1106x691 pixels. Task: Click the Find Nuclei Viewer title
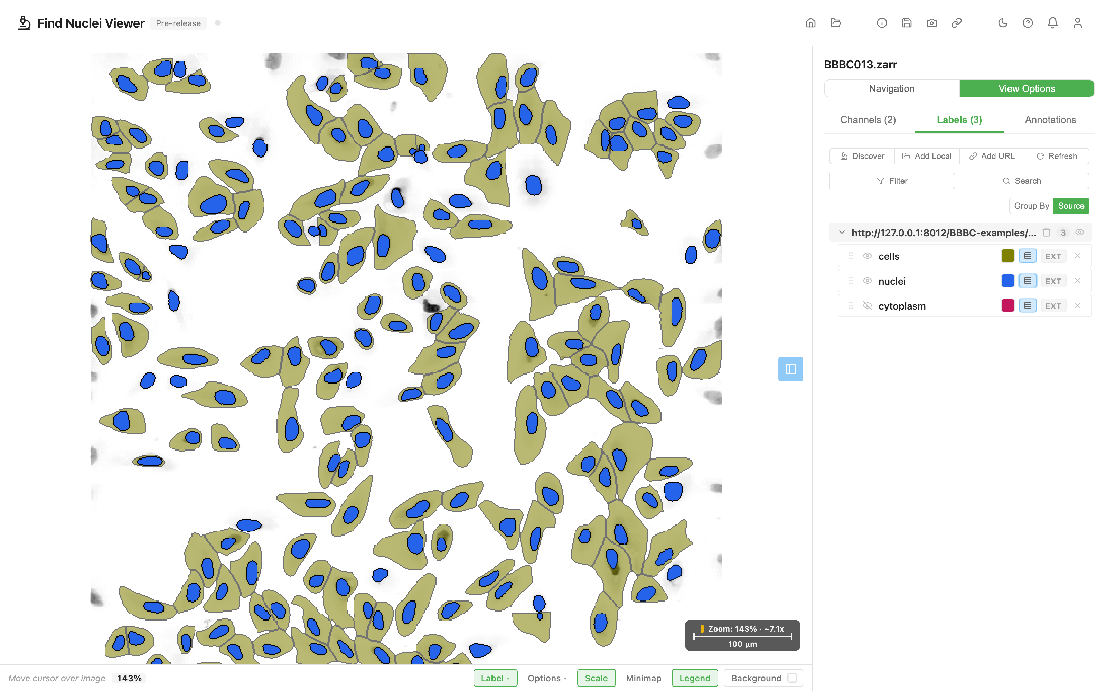tap(91, 23)
